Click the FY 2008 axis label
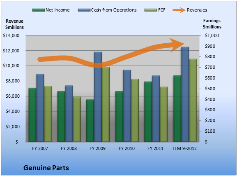Image resolution: width=237 pixels, height=176 pixels. pyautogui.click(x=69, y=148)
